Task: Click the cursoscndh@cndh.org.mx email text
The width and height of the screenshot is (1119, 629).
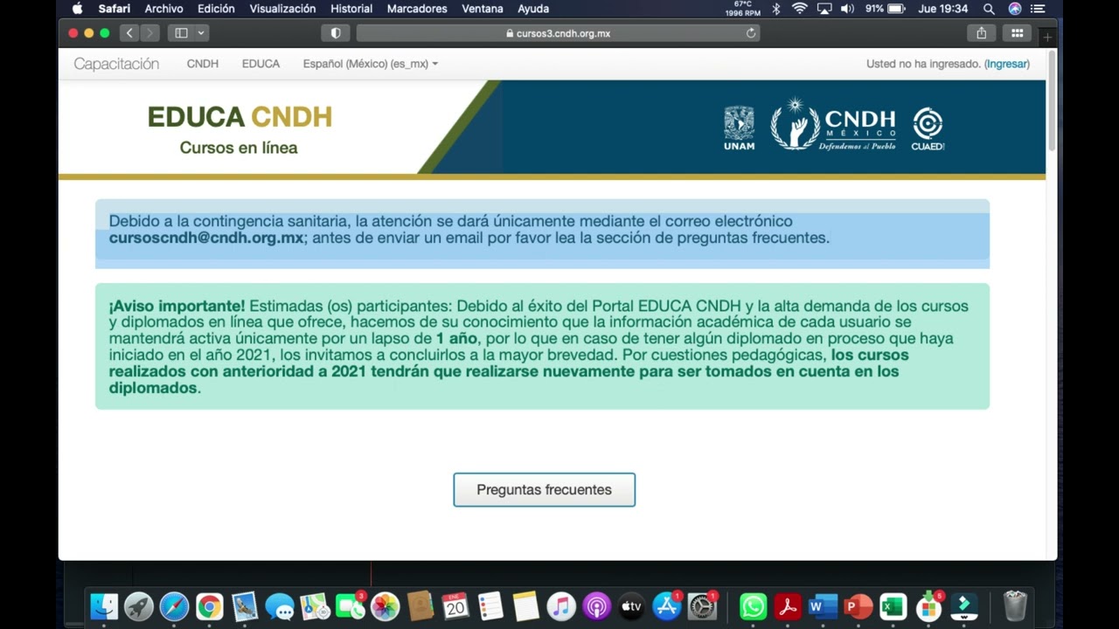Action: [206, 238]
